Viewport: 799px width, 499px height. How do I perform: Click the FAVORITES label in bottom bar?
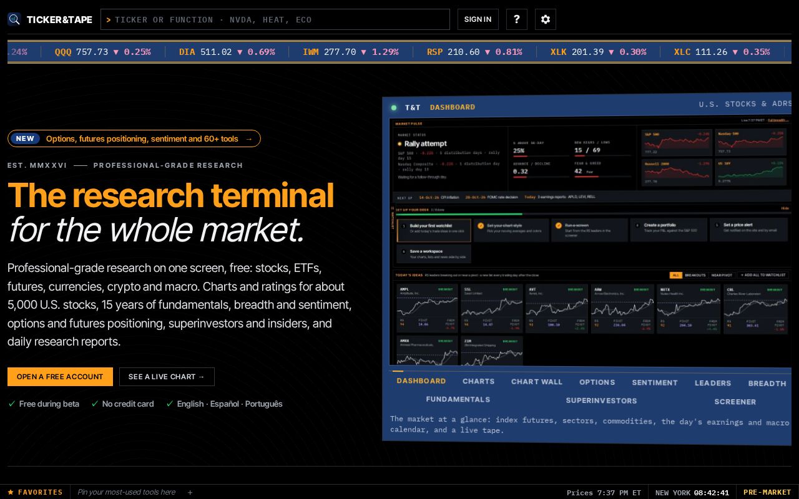(41, 492)
